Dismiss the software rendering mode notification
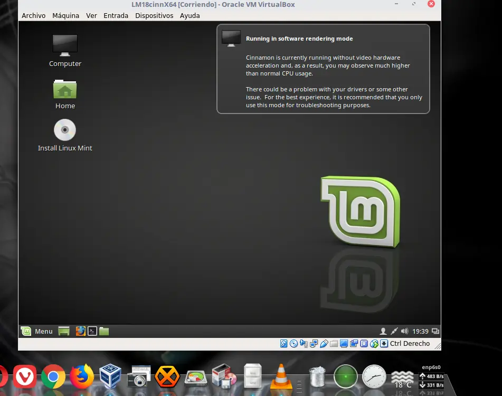Screen dimensions: 502x396 click(323, 69)
